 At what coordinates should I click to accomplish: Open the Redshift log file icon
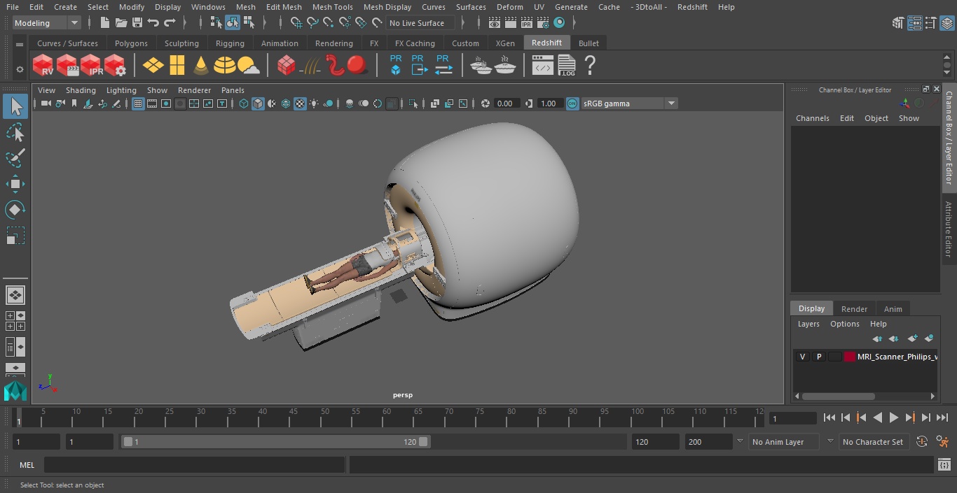566,66
